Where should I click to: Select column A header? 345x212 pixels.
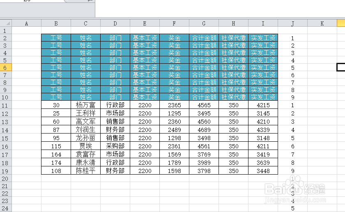click(x=26, y=23)
